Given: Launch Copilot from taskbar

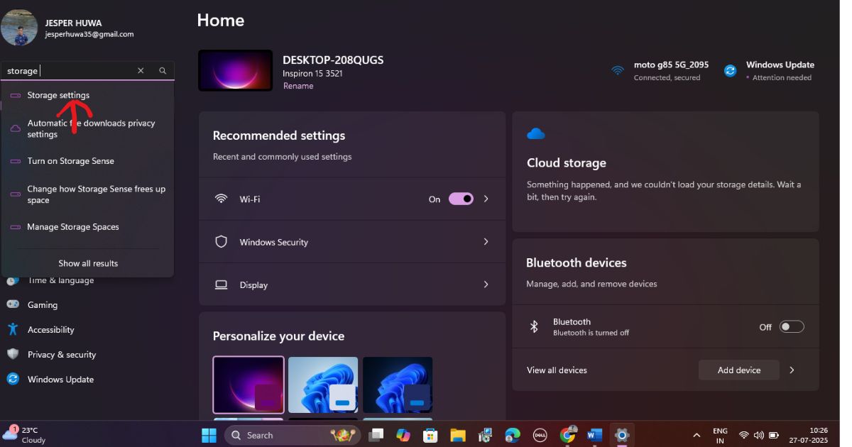Looking at the screenshot, I should tap(403, 435).
